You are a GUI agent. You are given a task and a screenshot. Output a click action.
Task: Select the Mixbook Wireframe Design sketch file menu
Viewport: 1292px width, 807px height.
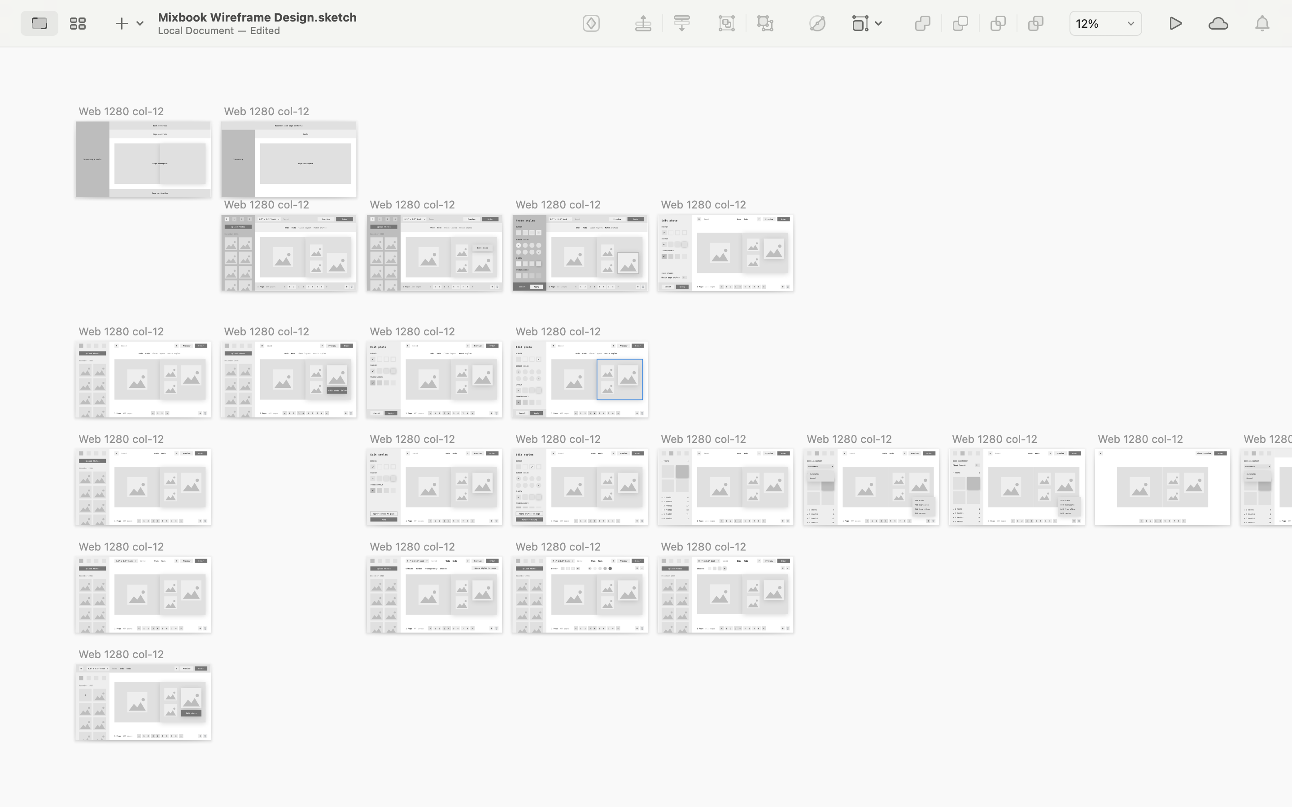tap(257, 17)
